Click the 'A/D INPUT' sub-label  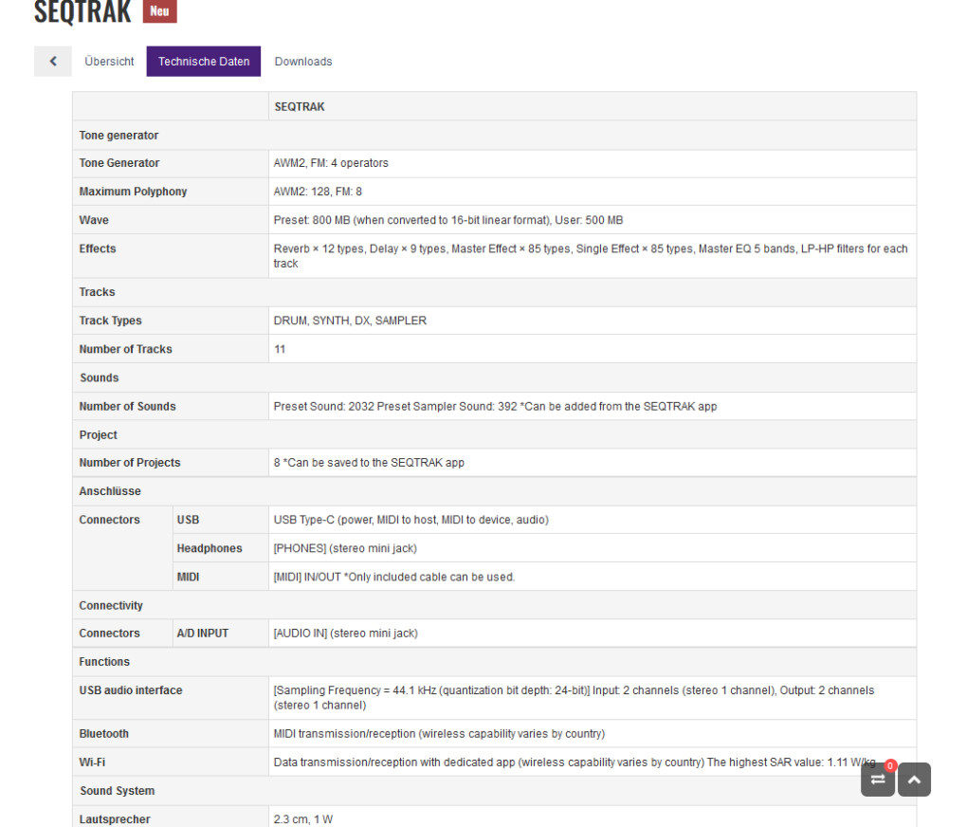tap(203, 634)
